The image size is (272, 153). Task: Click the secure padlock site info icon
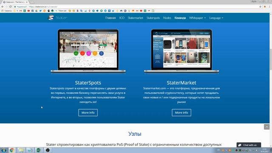(15, 7)
